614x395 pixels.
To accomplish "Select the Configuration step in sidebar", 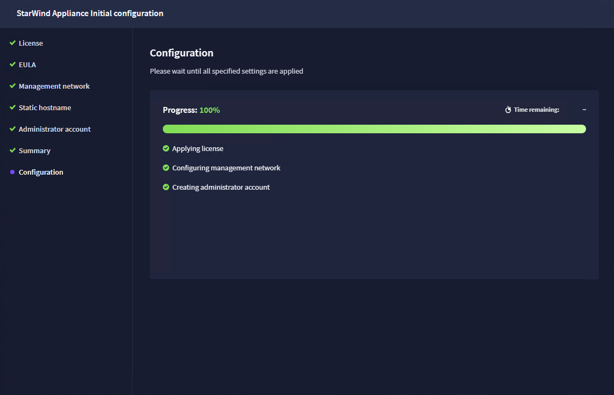I will [x=41, y=173].
